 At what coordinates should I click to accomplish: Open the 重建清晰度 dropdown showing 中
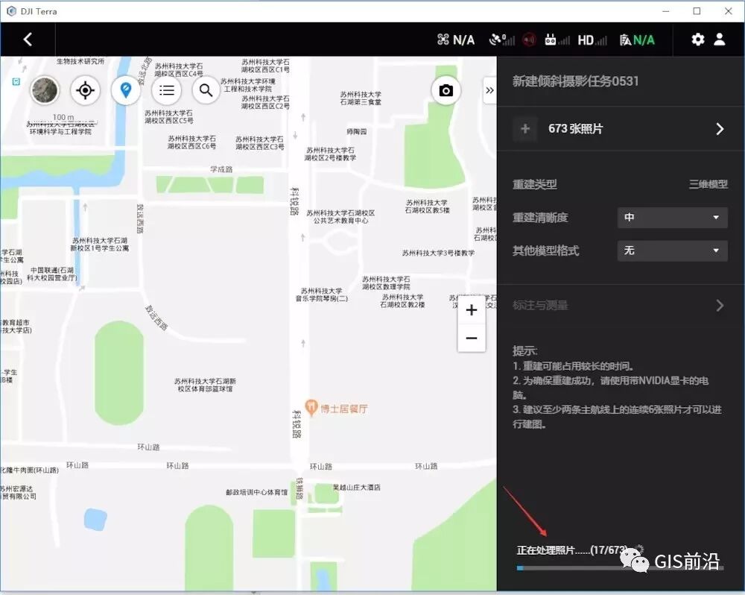point(671,218)
